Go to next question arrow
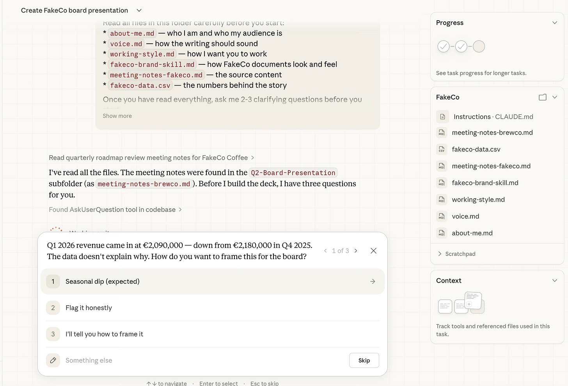Viewport: 568px width, 386px height. (x=356, y=251)
